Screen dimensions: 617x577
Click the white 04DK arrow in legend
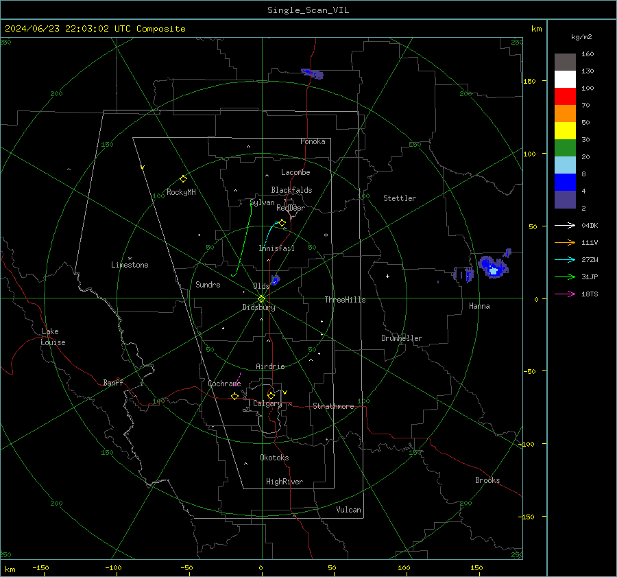565,225
